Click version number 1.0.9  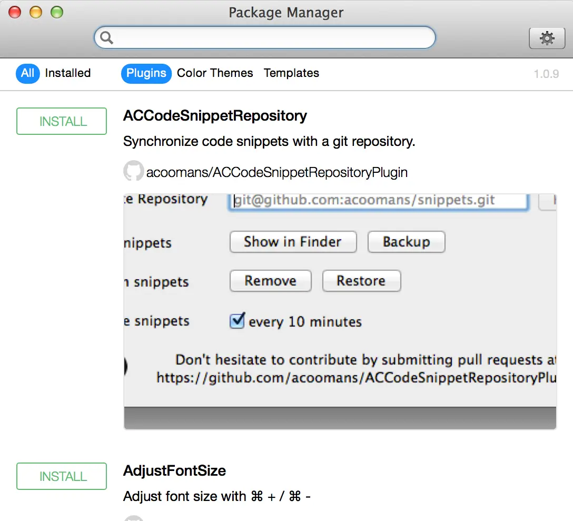click(x=546, y=74)
